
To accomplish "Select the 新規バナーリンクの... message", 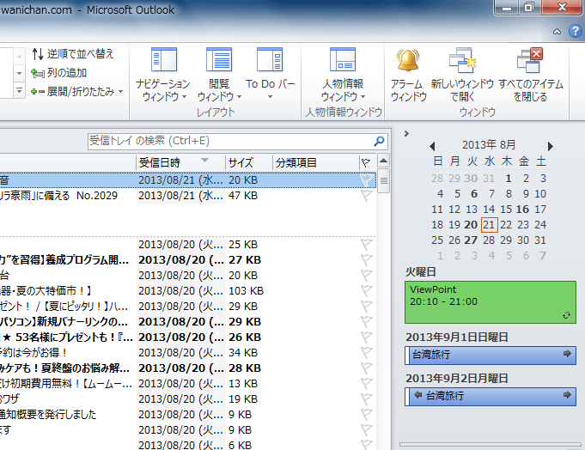I will (187, 322).
